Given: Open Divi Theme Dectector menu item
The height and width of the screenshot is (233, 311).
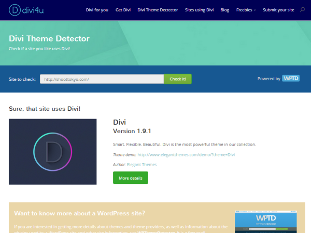Looking at the screenshot, I should [x=158, y=10].
